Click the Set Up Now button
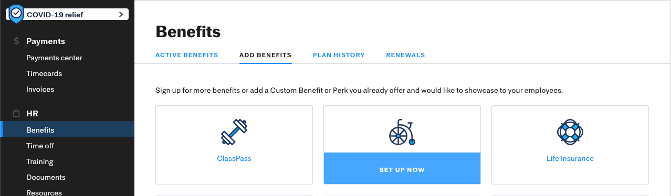The image size is (671, 196). click(x=402, y=168)
